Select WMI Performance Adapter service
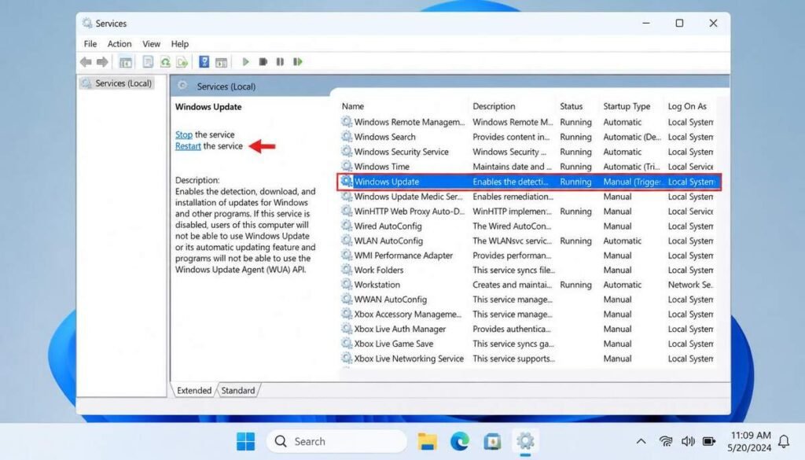The width and height of the screenshot is (805, 460). pyautogui.click(x=527, y=256)
